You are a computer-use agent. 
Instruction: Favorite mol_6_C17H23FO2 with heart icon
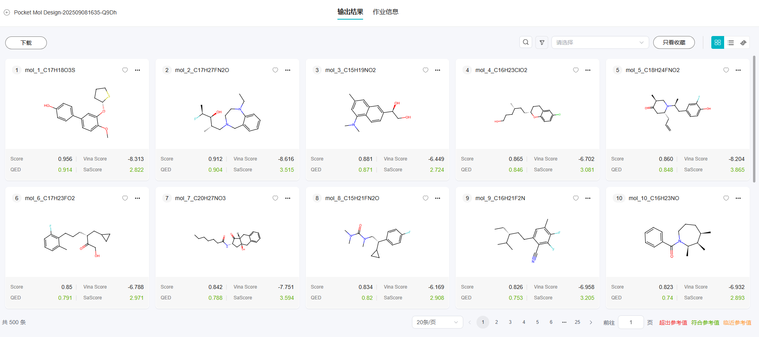[x=125, y=198]
